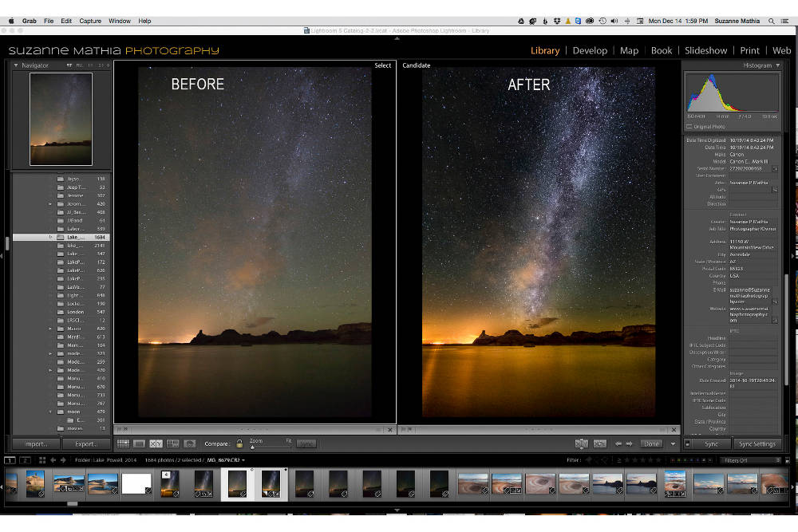Collapse the Navigator panel
The height and width of the screenshot is (532, 798).
[18, 65]
